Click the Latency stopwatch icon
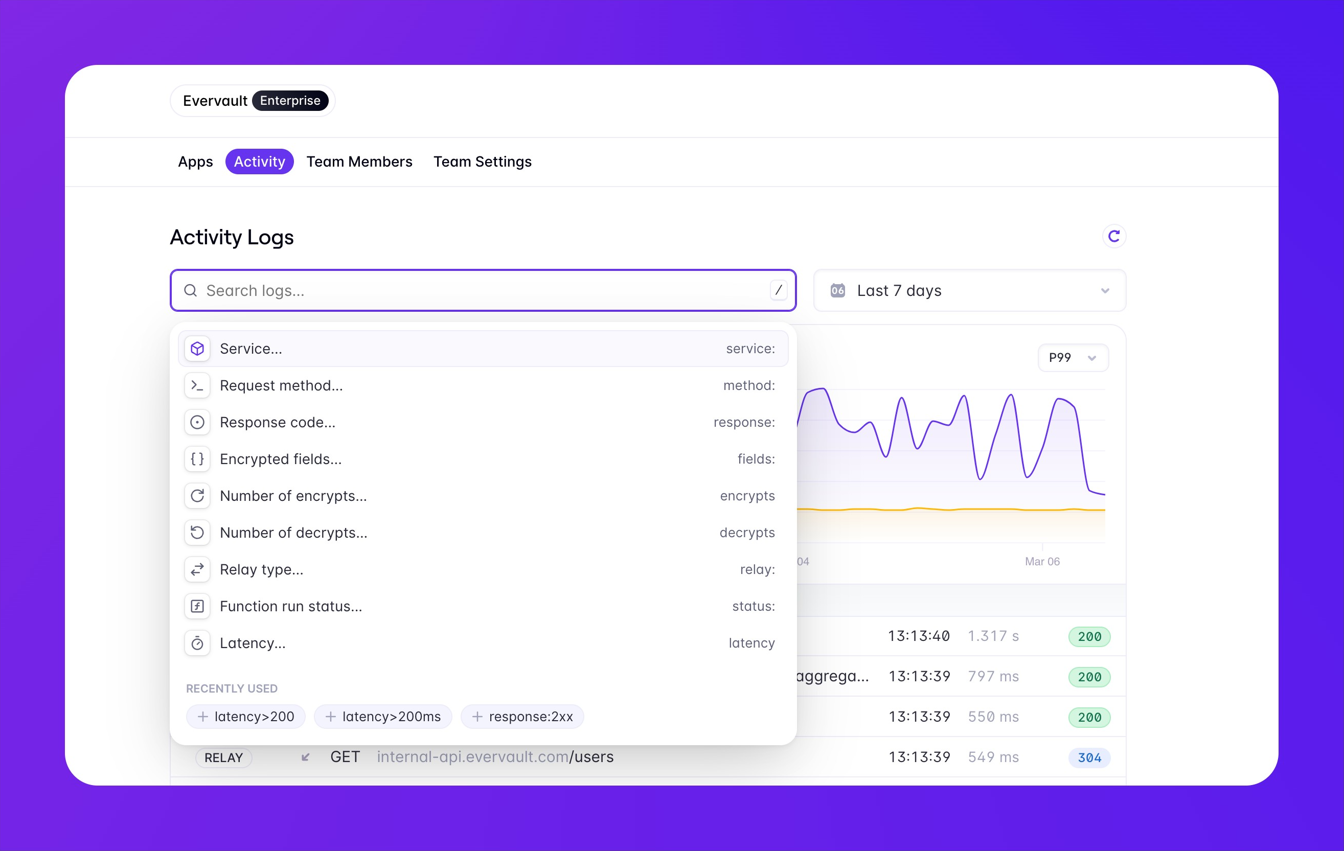Viewport: 1344px width, 851px height. (197, 643)
